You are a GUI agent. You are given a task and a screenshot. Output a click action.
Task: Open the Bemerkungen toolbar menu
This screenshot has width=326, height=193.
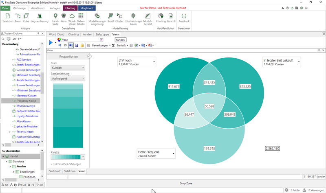(x=100, y=46)
